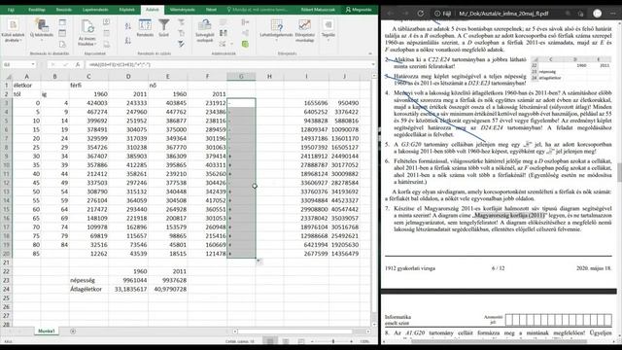622x350 pixels.
Task: Click the remove duplicates icon
Action: tap(224, 33)
